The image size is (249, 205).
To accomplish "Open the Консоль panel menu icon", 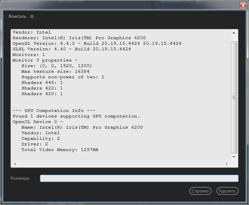I will coord(32,16).
